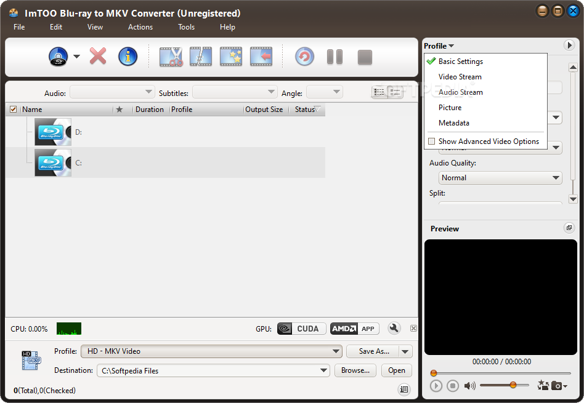Open the Save As dropdown arrow
This screenshot has width=584, height=403.
[405, 351]
